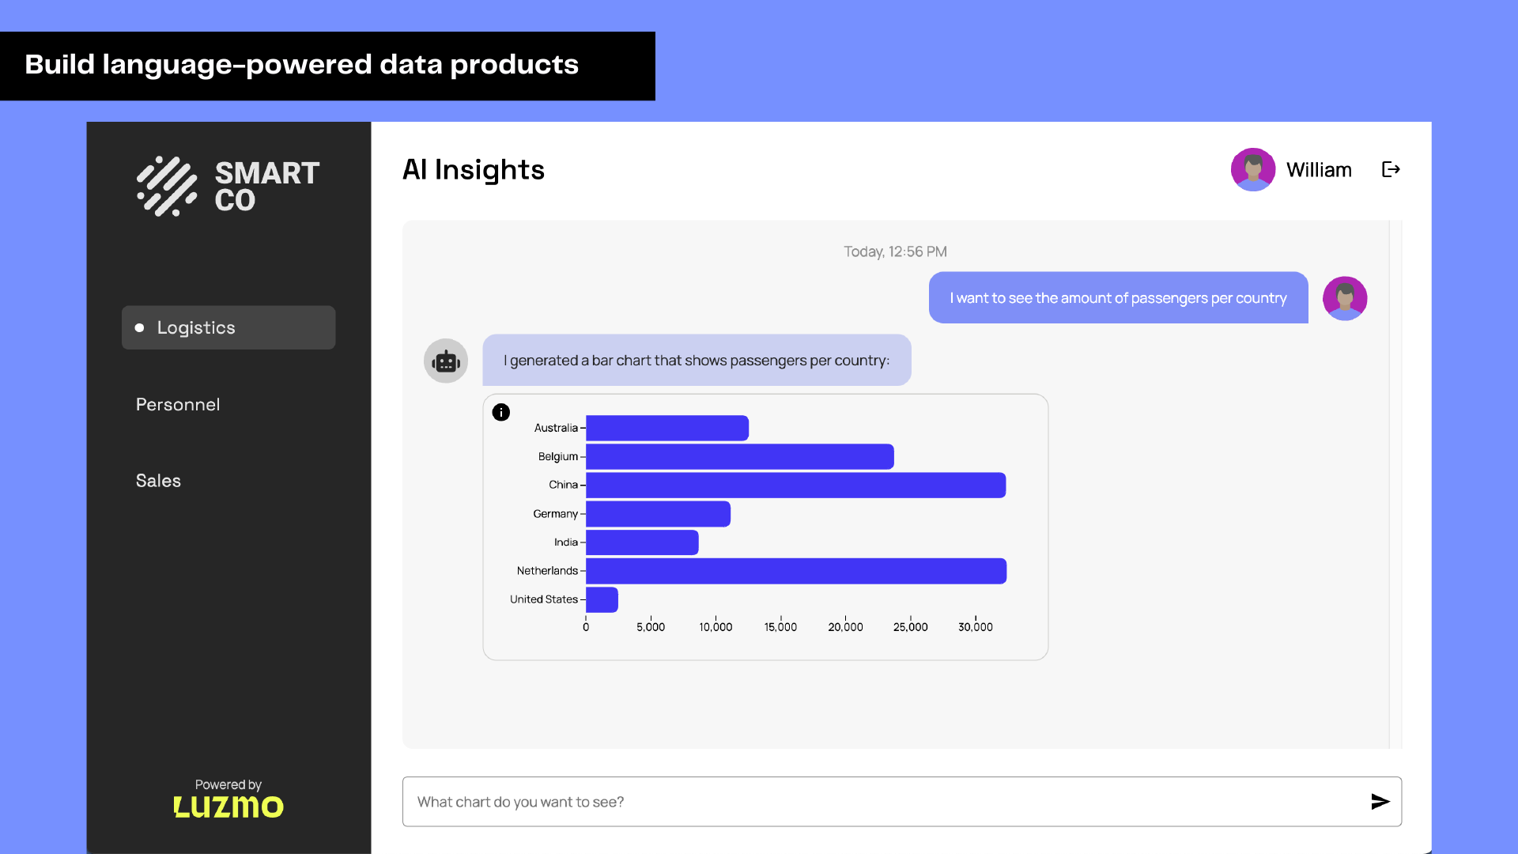Image resolution: width=1518 pixels, height=854 pixels.
Task: Click William's profile avatar in header
Action: click(1253, 169)
